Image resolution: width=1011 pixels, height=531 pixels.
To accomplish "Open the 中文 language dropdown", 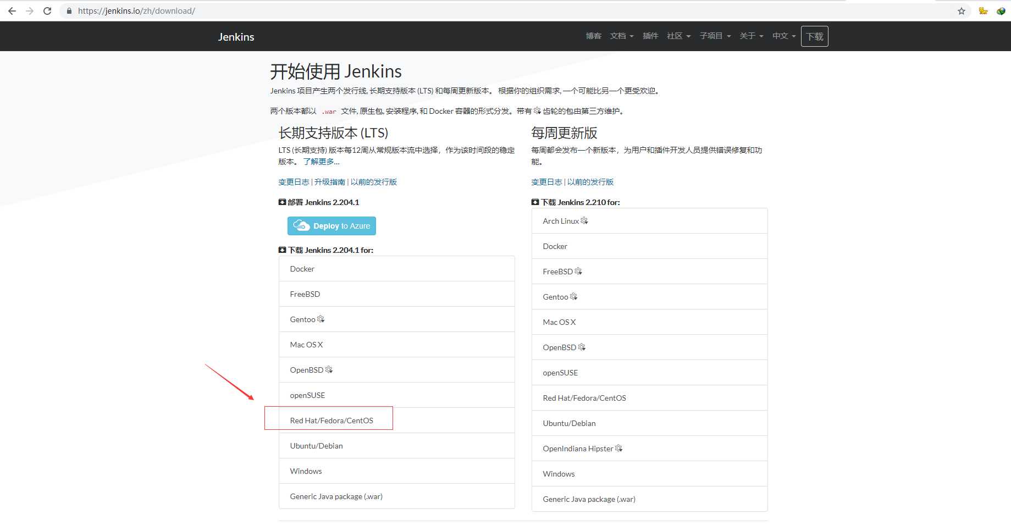I will pyautogui.click(x=784, y=36).
